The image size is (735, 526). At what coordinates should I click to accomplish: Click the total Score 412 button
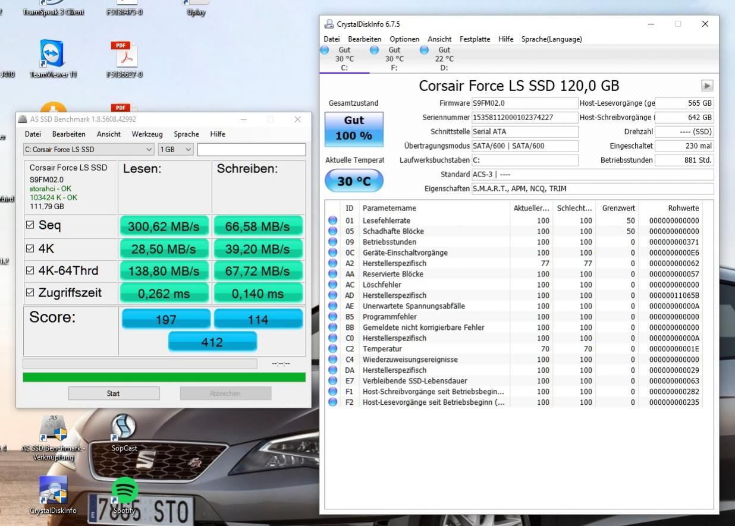(x=212, y=342)
